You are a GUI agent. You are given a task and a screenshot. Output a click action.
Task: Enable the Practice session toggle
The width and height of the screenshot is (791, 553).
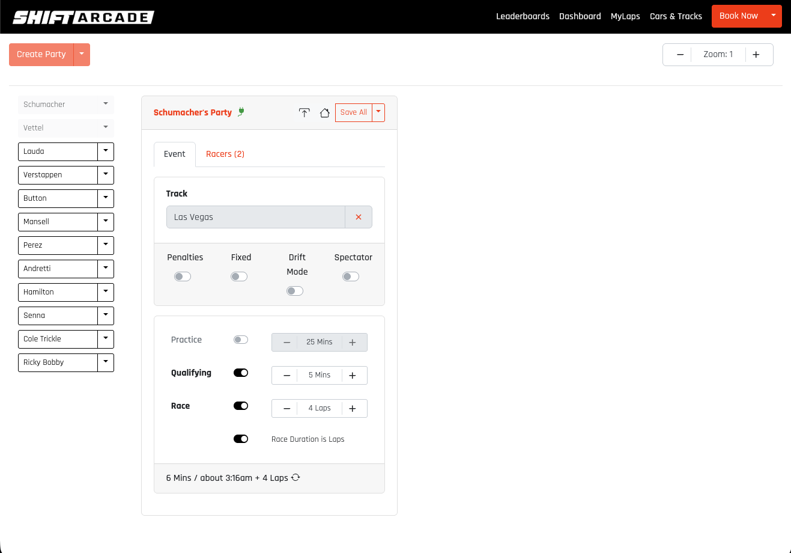(241, 340)
